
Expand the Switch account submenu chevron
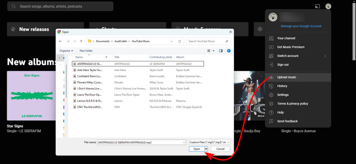(325, 56)
